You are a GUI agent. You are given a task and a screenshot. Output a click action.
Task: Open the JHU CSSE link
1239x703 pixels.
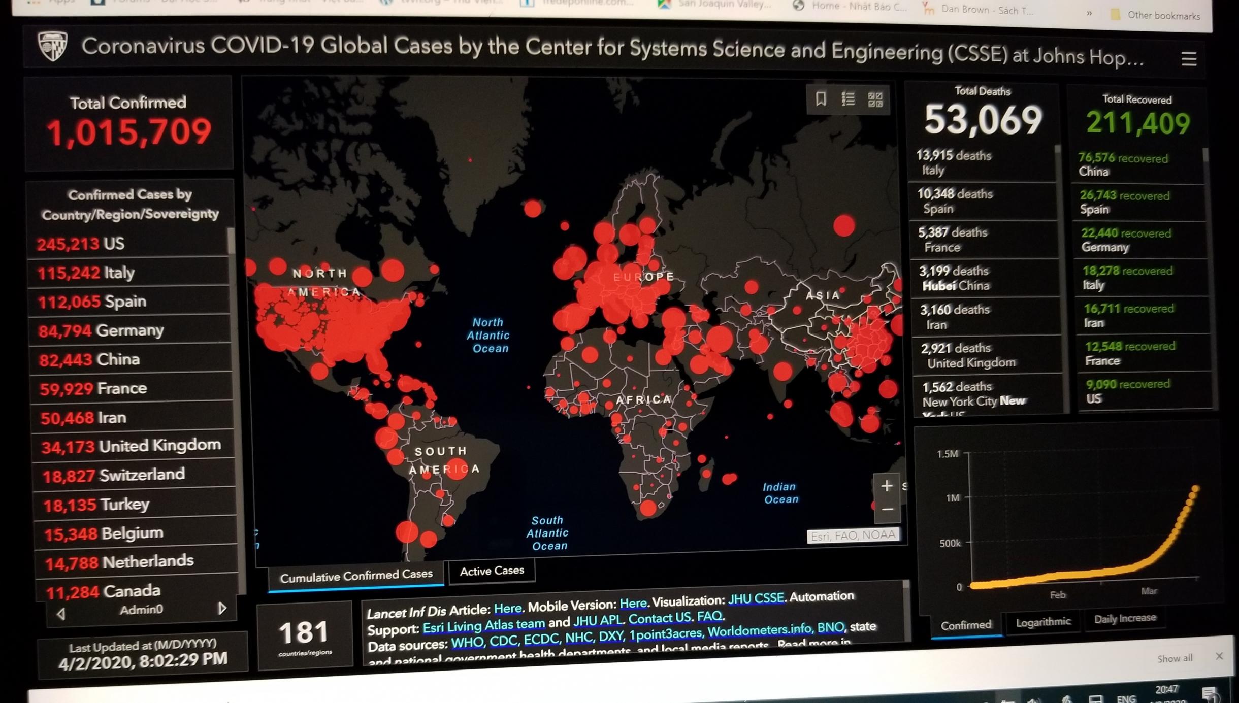pos(756,598)
